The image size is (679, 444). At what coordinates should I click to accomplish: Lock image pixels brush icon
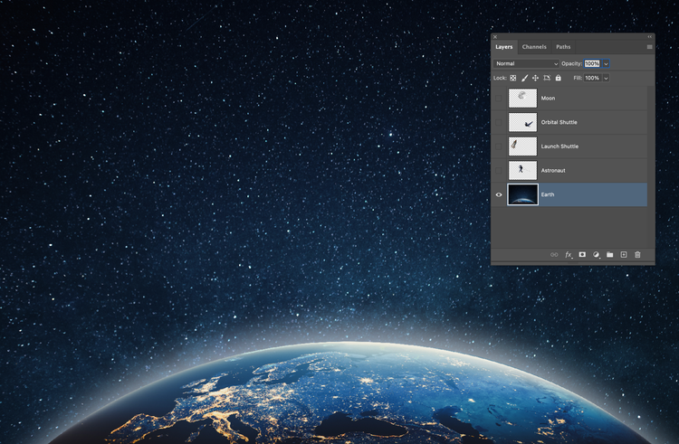click(x=524, y=78)
